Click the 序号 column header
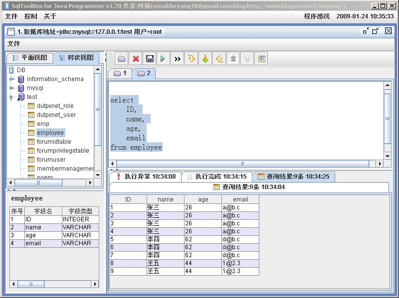399x298 pixels. click(17, 211)
